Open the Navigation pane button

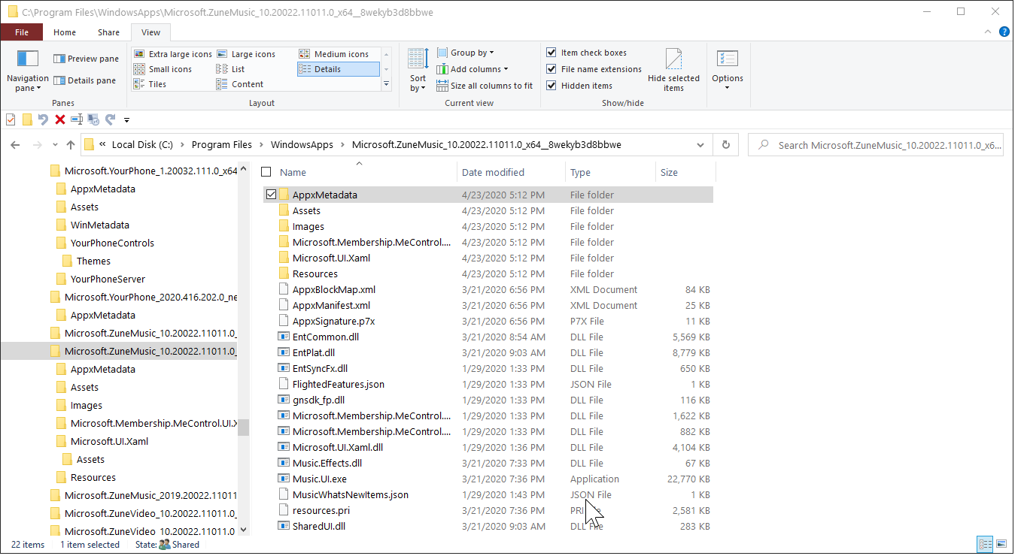tap(28, 71)
